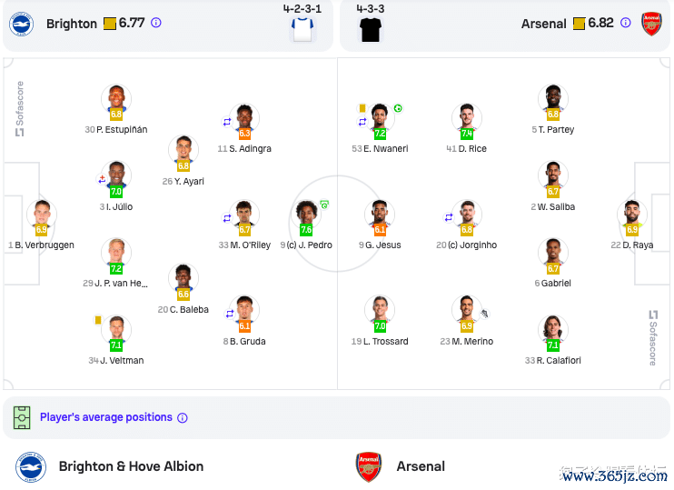The image size is (674, 490).
Task: Select D. Rice player avatar
Action: tap(467, 118)
